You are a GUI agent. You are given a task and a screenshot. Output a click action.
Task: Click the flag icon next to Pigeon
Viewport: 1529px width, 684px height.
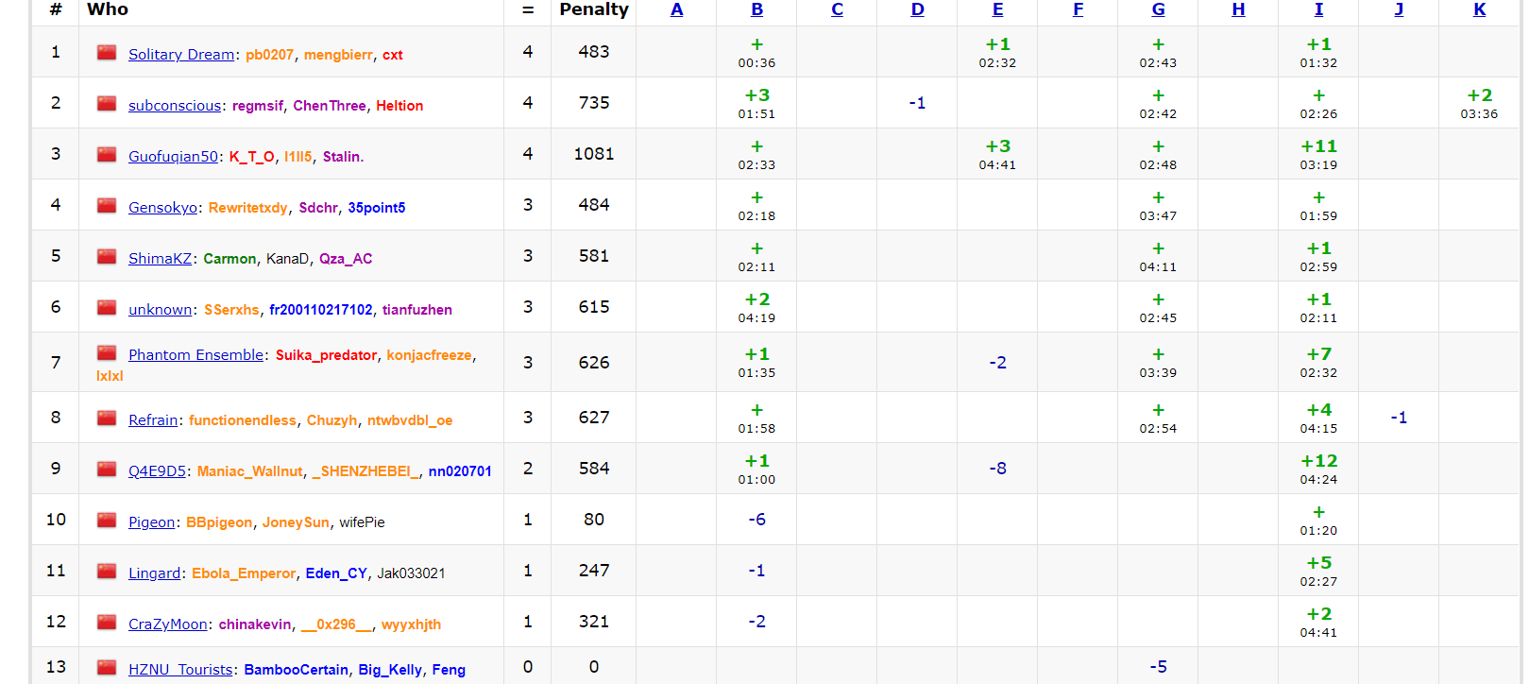click(x=107, y=521)
